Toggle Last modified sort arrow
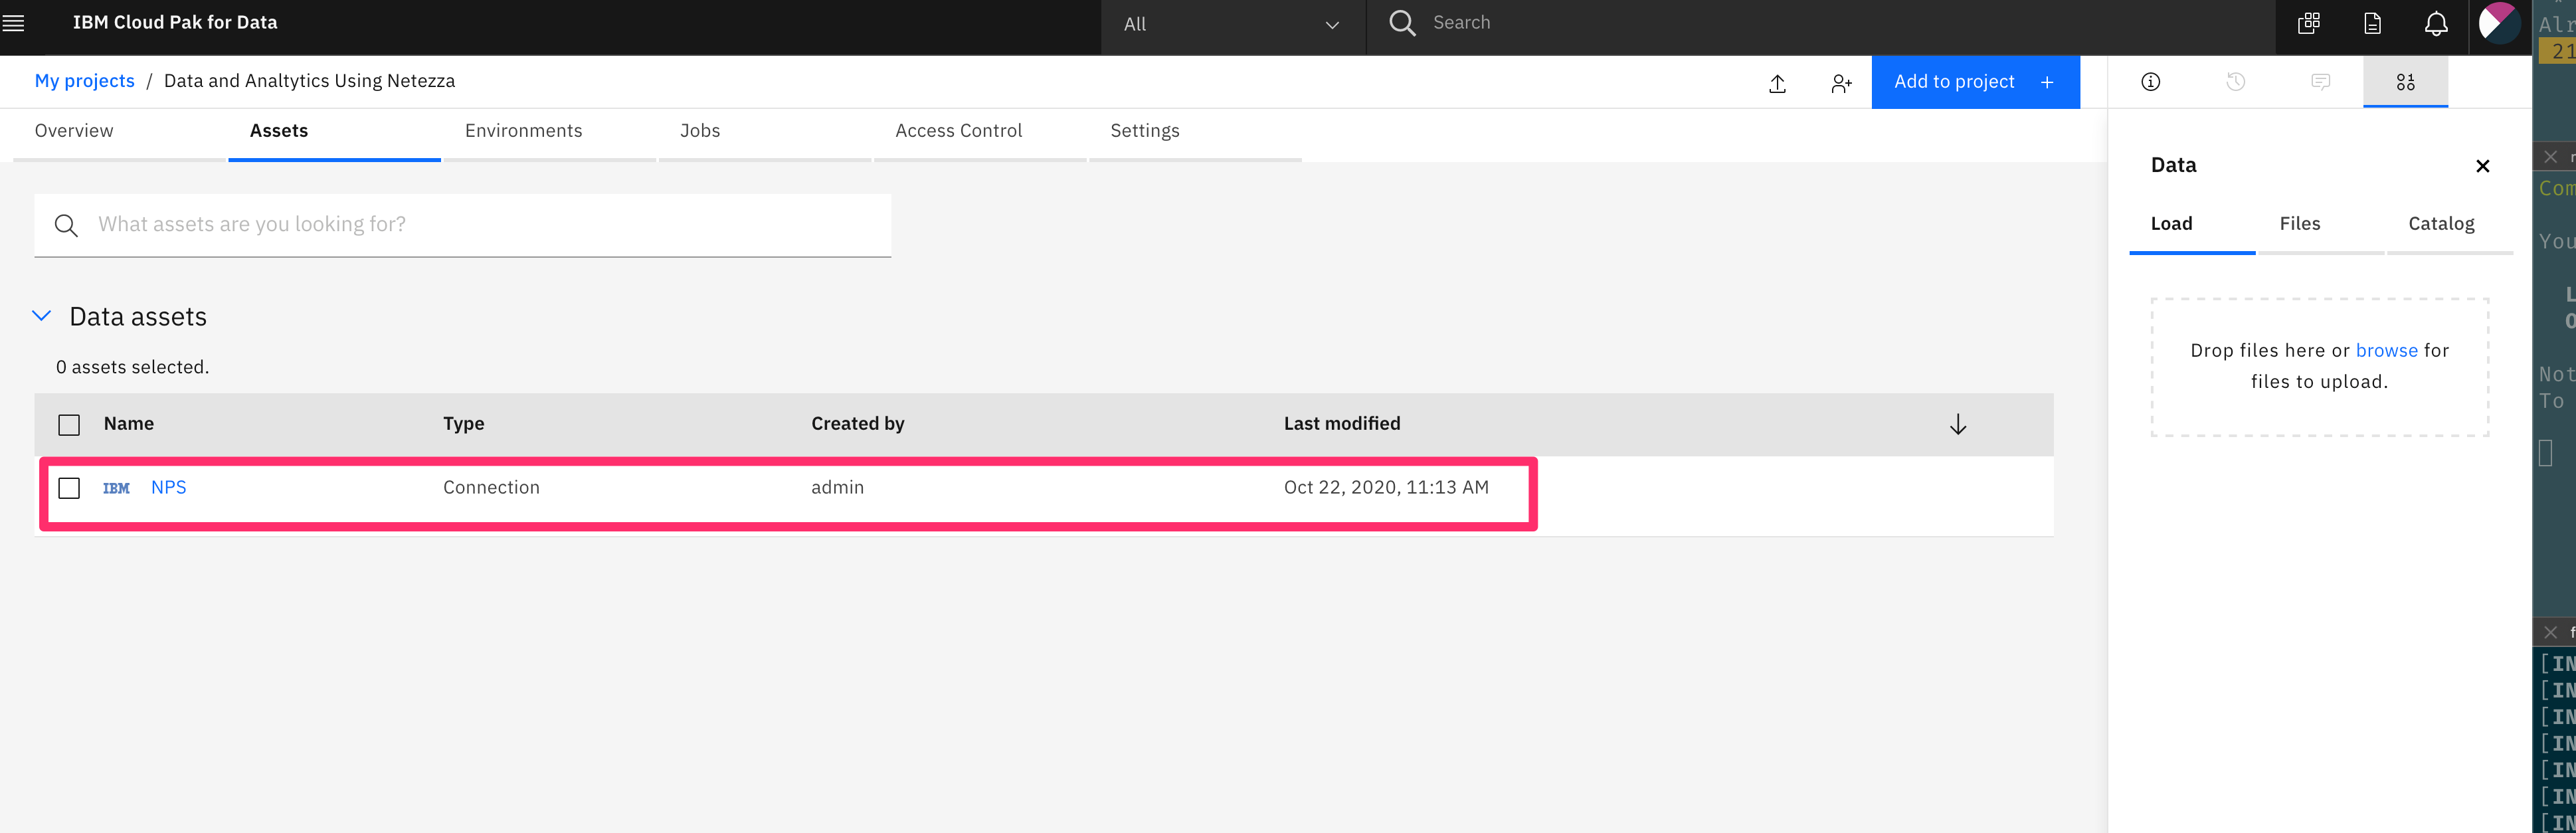 pyautogui.click(x=1957, y=425)
